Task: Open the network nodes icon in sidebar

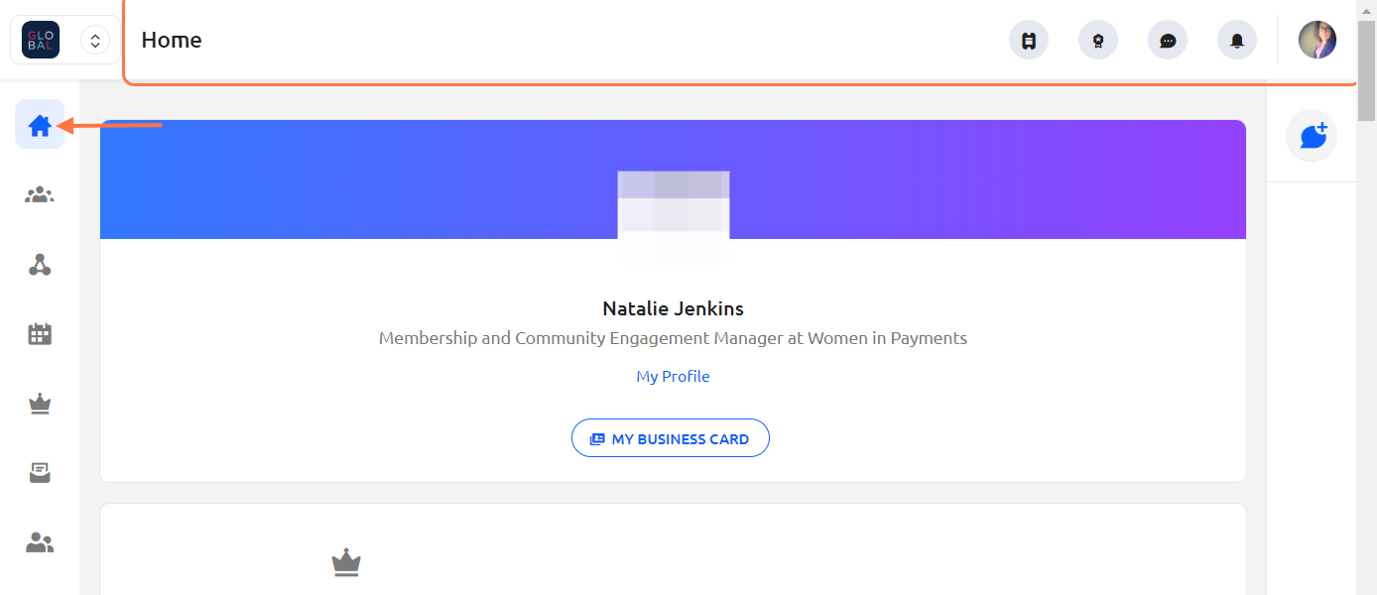Action: (x=40, y=265)
